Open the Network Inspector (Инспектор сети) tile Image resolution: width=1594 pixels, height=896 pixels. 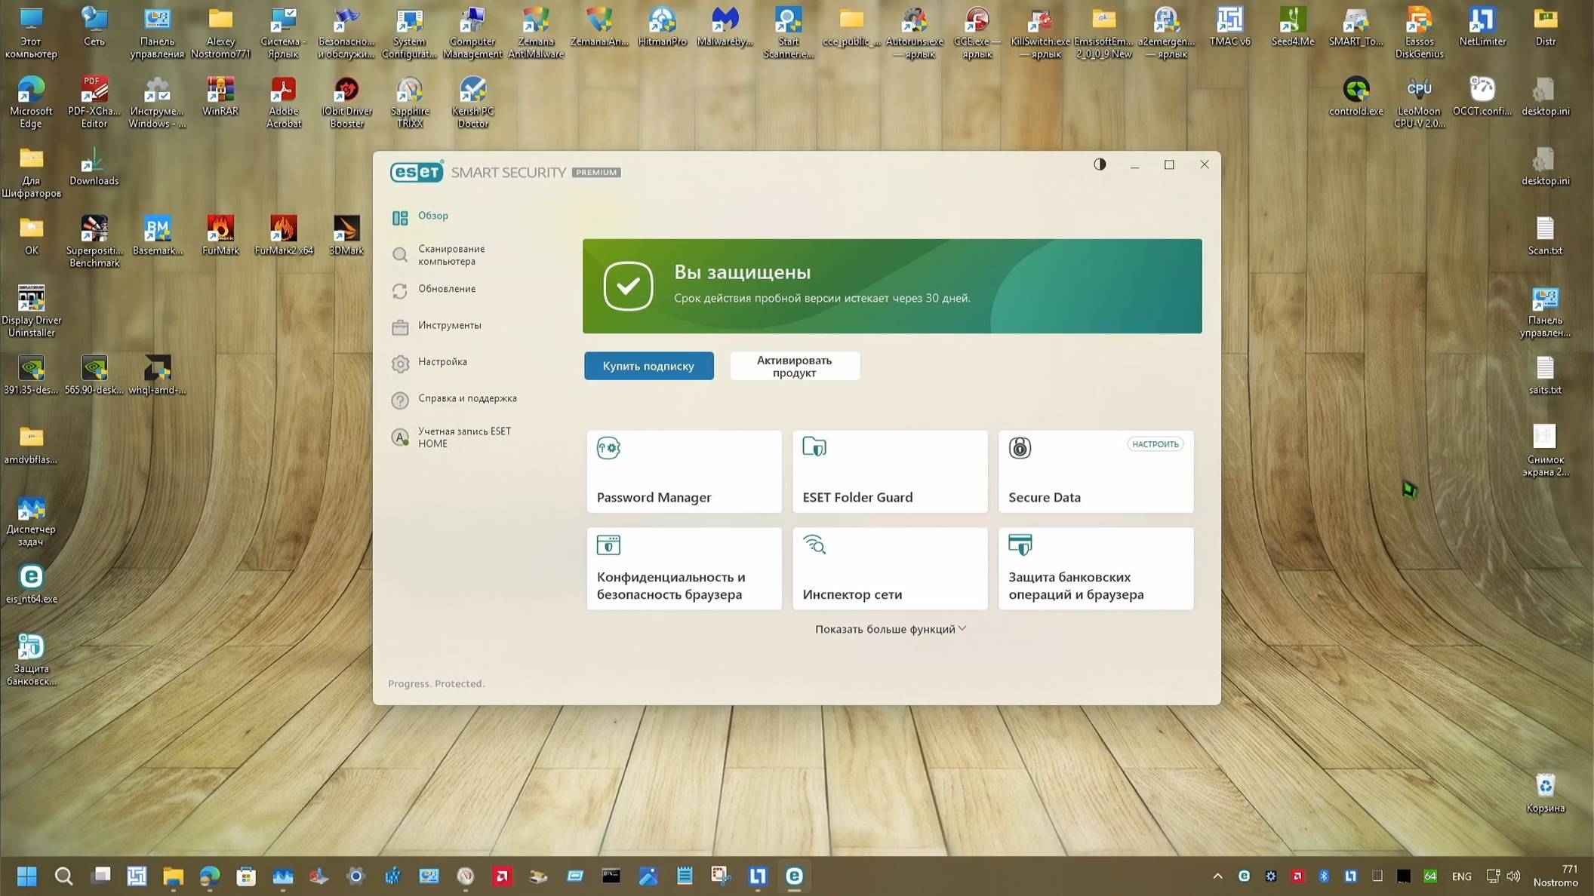point(890,569)
